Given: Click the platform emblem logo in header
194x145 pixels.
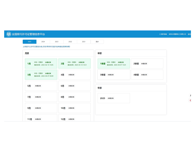Looking at the screenshot, I should click(9, 34).
